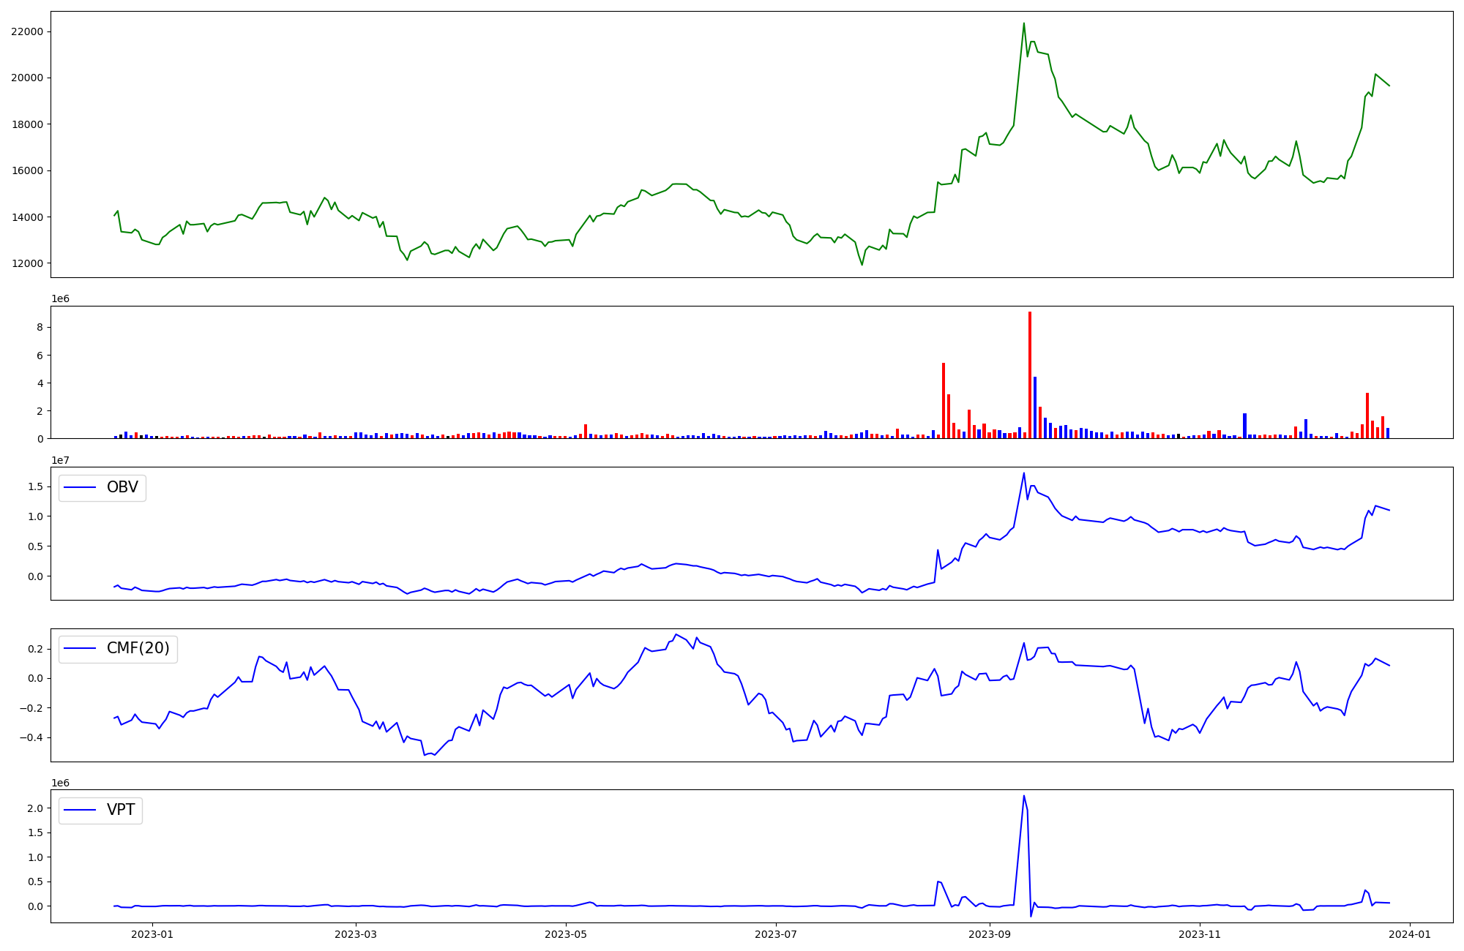Click the 2023-11 date tick label
1464x951 pixels.
1200,934
